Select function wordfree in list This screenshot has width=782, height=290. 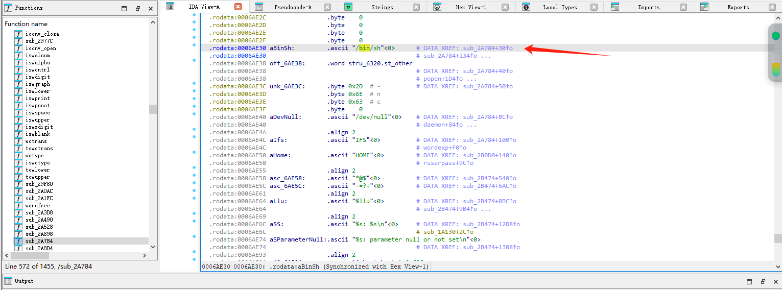coord(38,205)
